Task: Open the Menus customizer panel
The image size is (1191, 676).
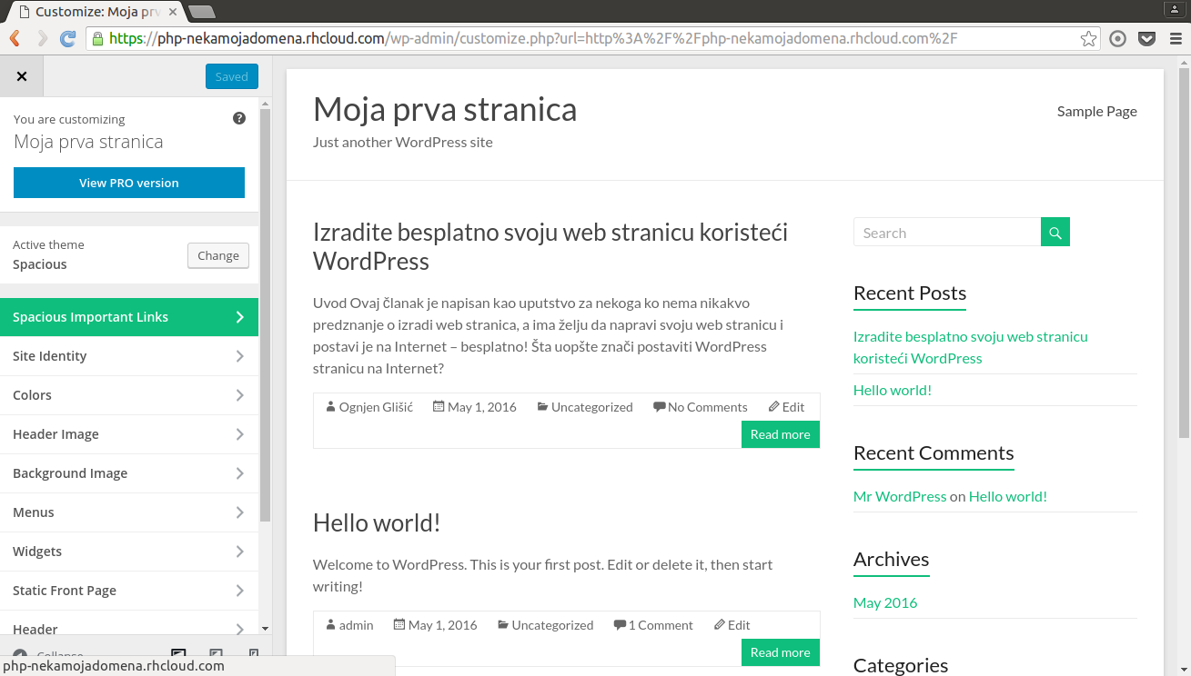Action: tap(129, 512)
